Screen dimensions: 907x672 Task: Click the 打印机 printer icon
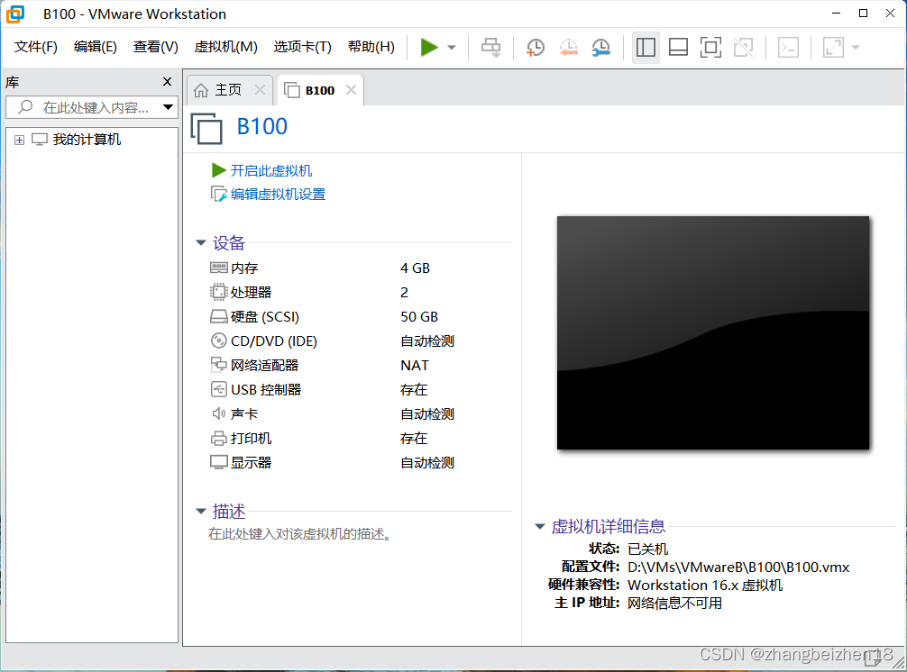(x=219, y=439)
